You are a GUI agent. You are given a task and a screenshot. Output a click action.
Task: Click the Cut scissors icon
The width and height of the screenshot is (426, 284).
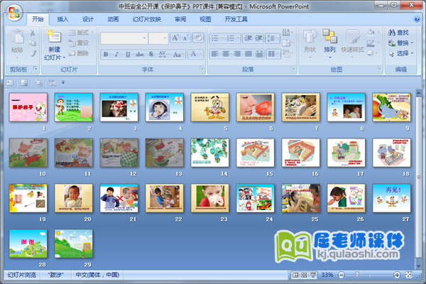click(x=33, y=33)
